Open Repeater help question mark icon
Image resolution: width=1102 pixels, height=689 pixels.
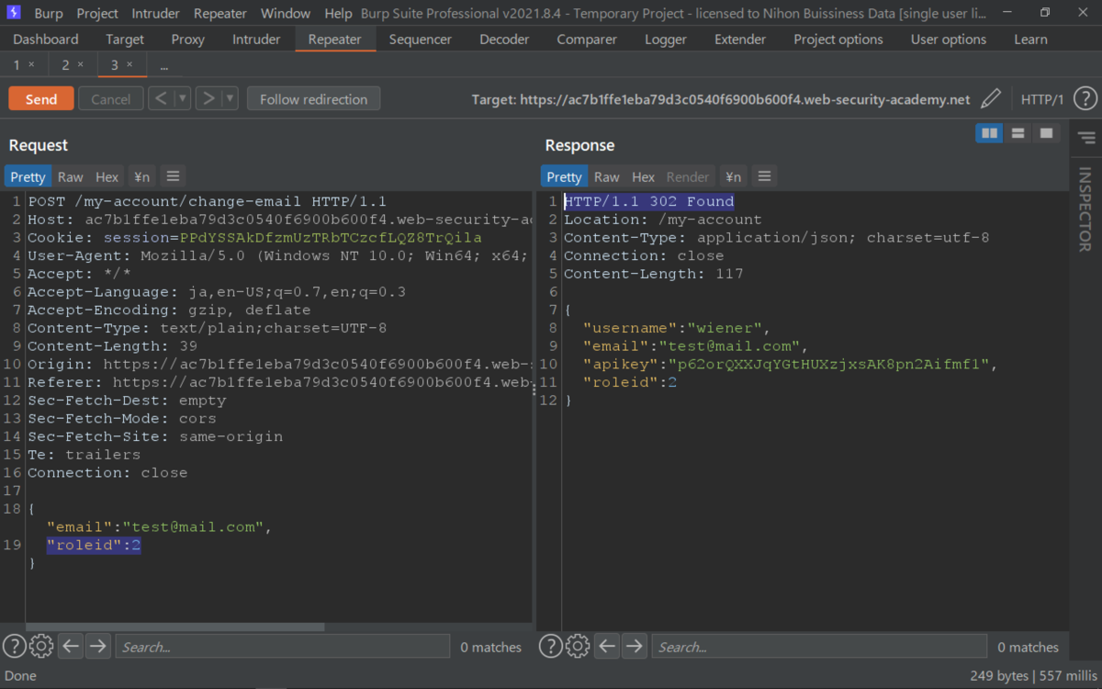[x=1085, y=99]
